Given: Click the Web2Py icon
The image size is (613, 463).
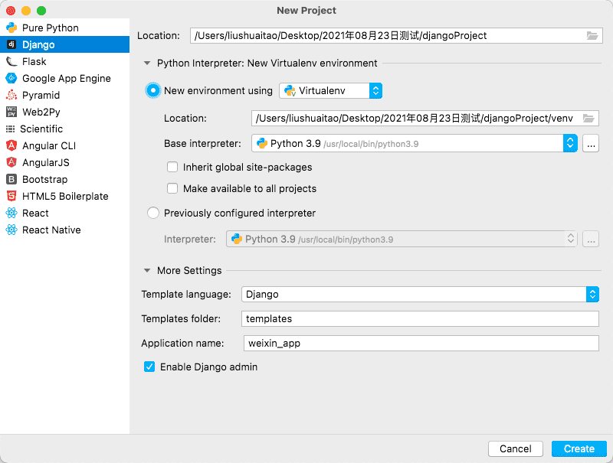Looking at the screenshot, I should pos(11,112).
